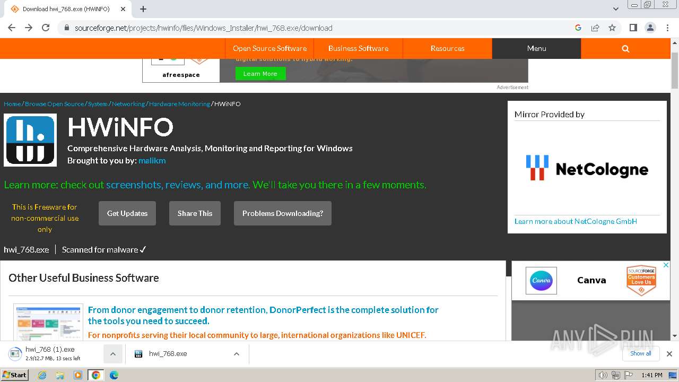Open the Open Source Software menu
The image size is (679, 382).
coord(269,48)
